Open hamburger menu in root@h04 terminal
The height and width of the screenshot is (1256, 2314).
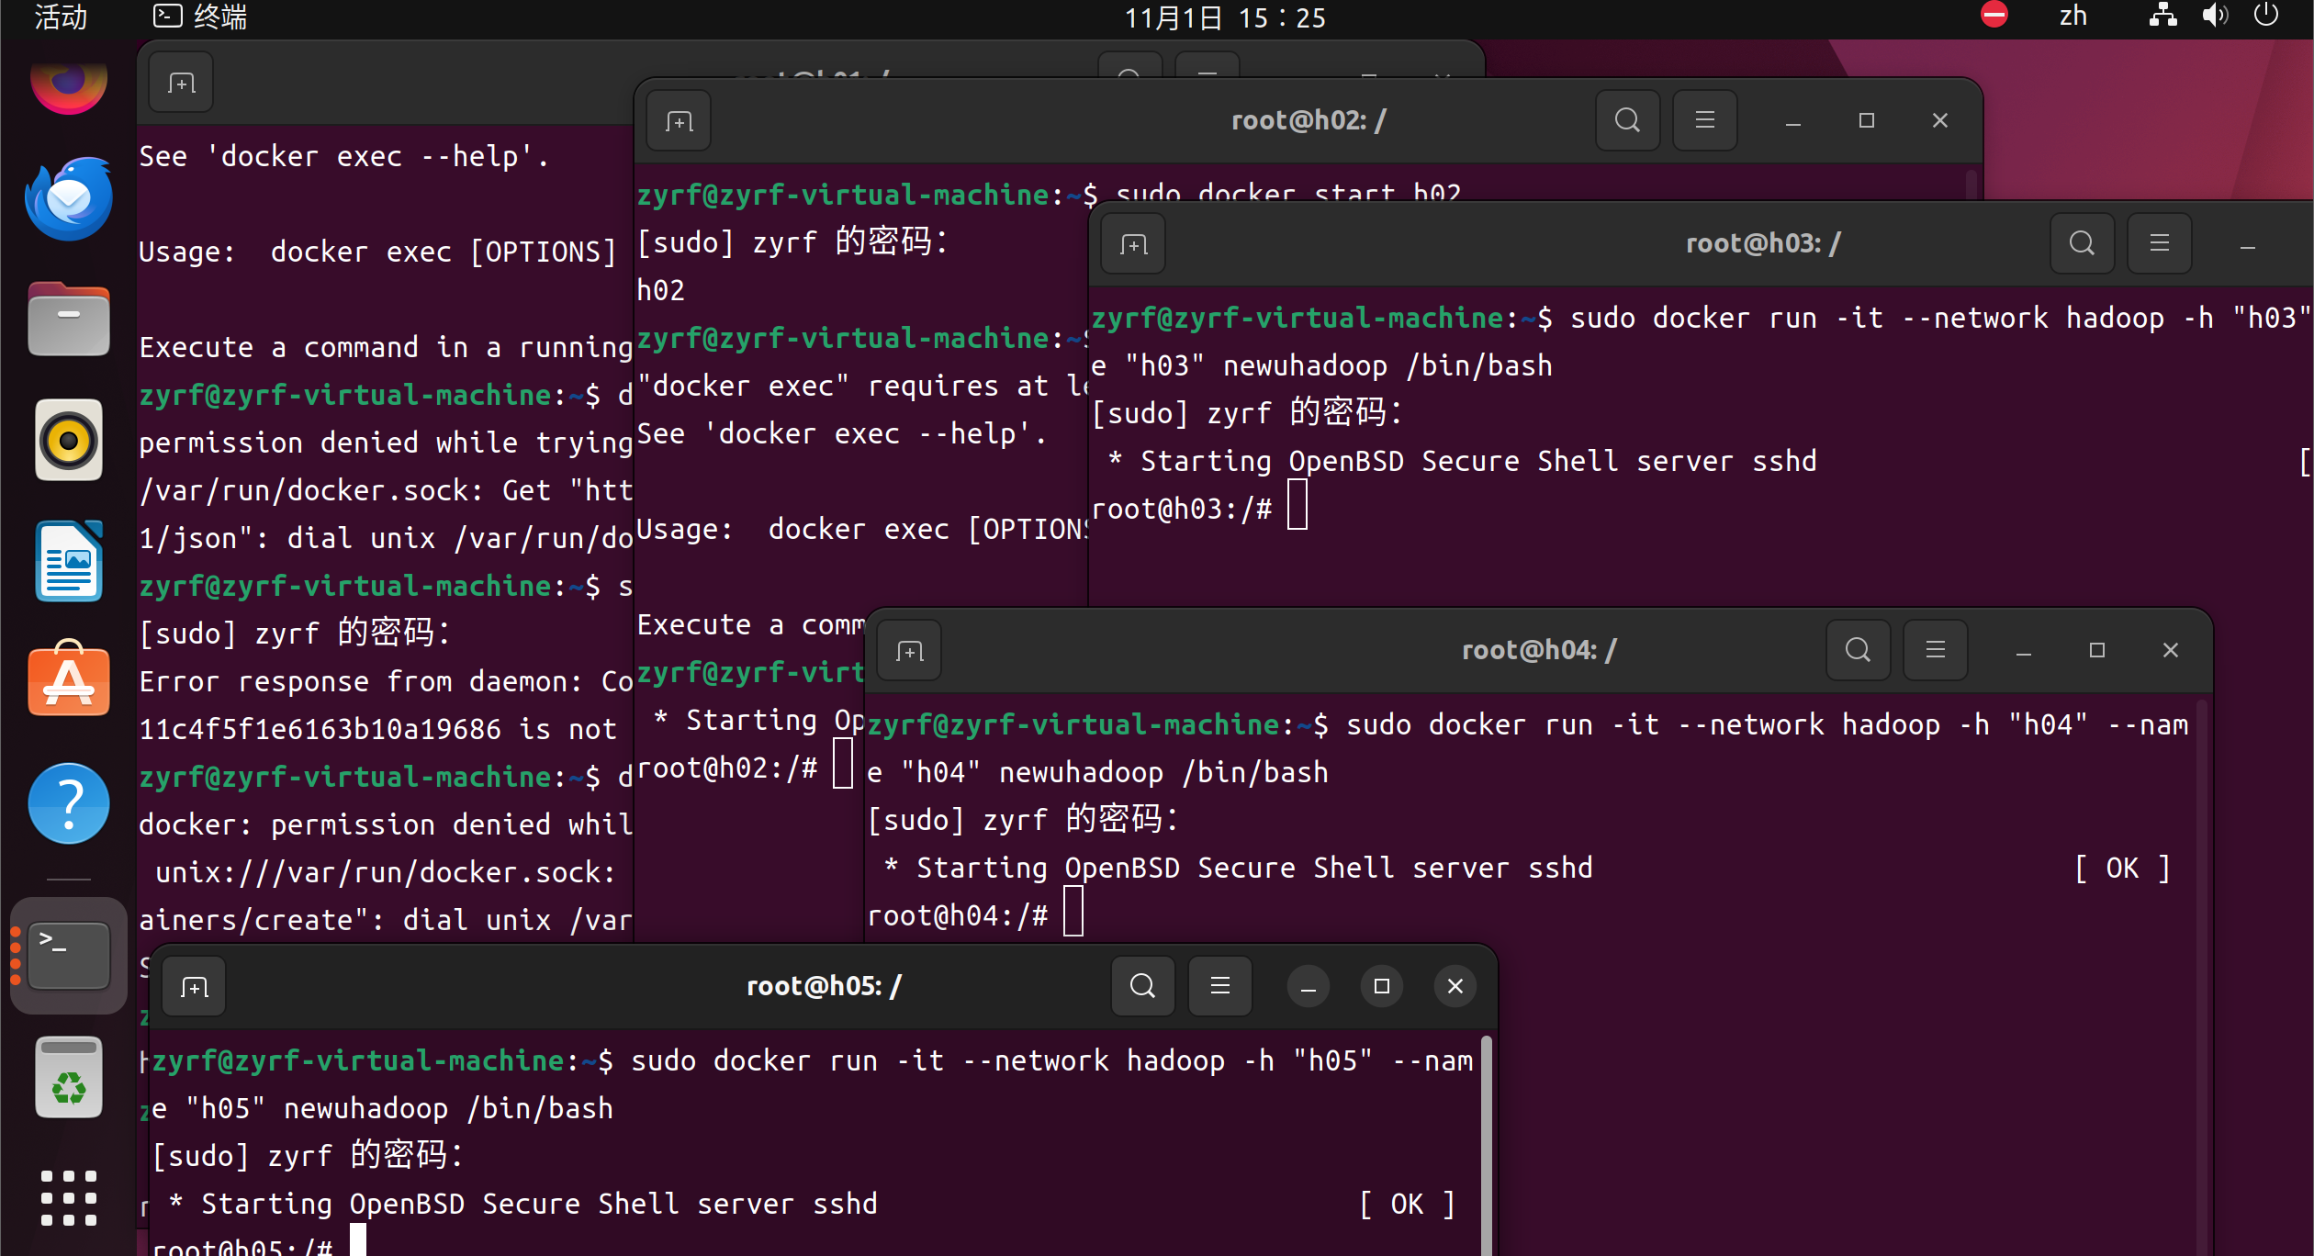(1935, 650)
